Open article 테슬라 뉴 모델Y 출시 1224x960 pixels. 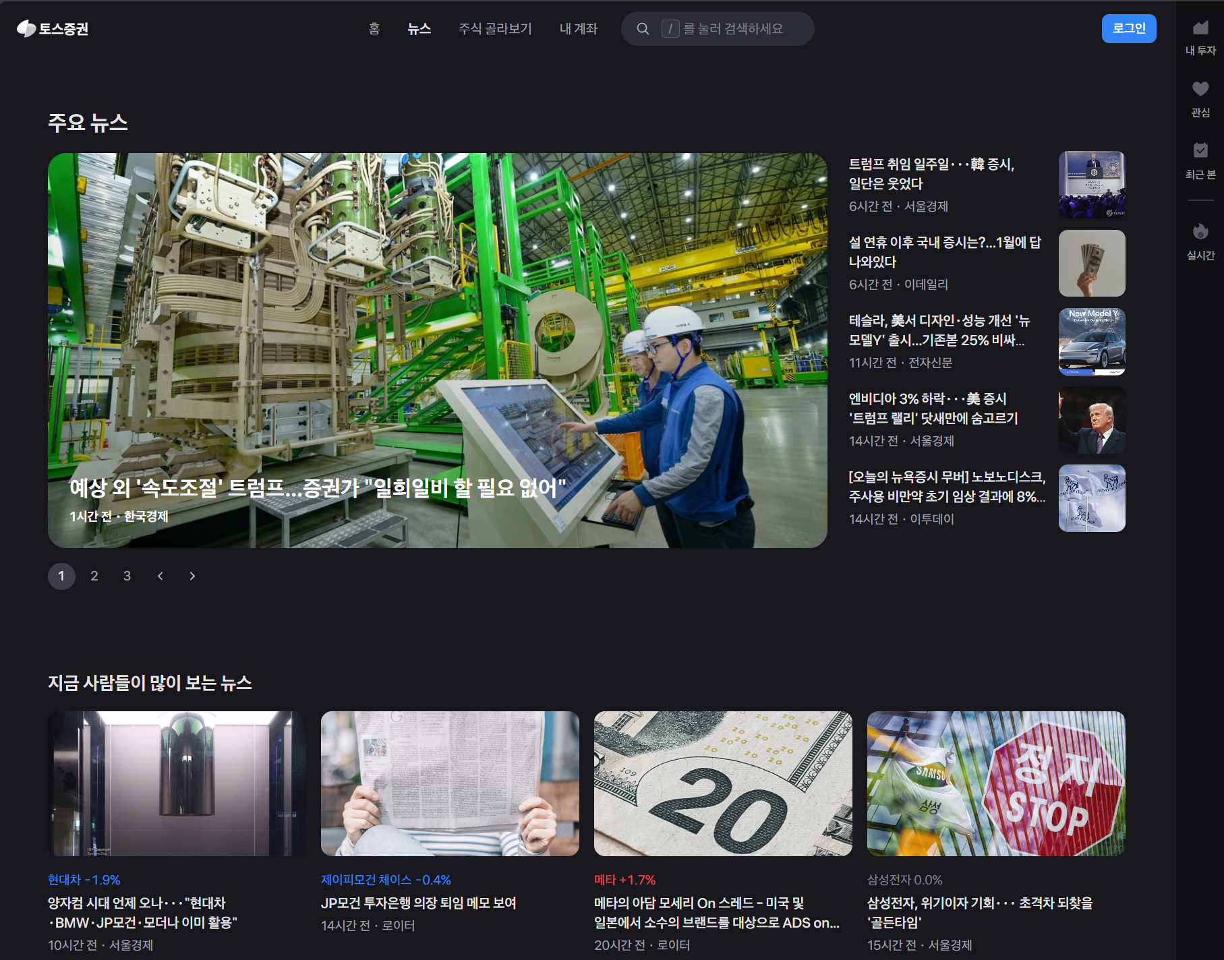point(939,330)
